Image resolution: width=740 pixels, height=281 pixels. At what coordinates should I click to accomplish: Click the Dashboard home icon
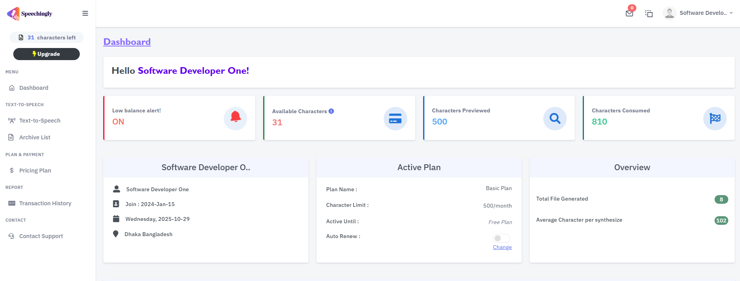click(x=12, y=88)
